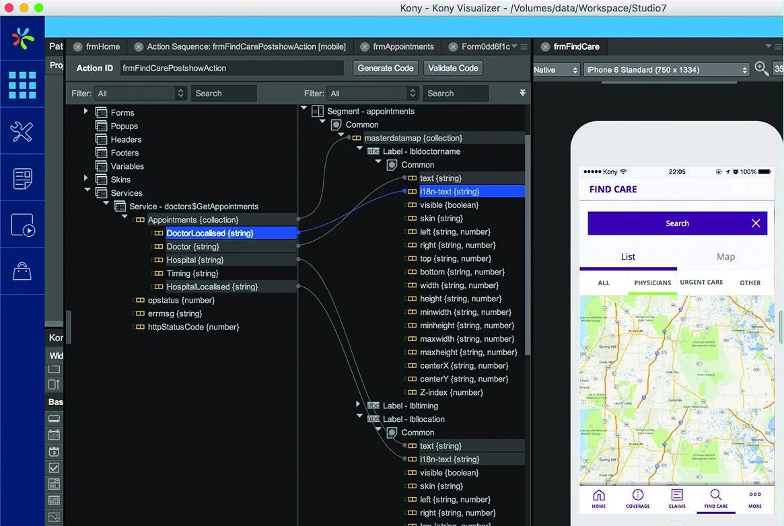Select the PHYSICIANS filter tab
Image resolution: width=784 pixels, height=526 pixels.
click(653, 283)
